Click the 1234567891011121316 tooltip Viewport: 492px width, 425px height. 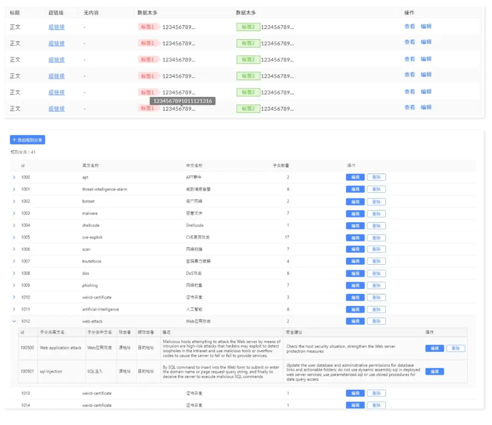[x=183, y=101]
